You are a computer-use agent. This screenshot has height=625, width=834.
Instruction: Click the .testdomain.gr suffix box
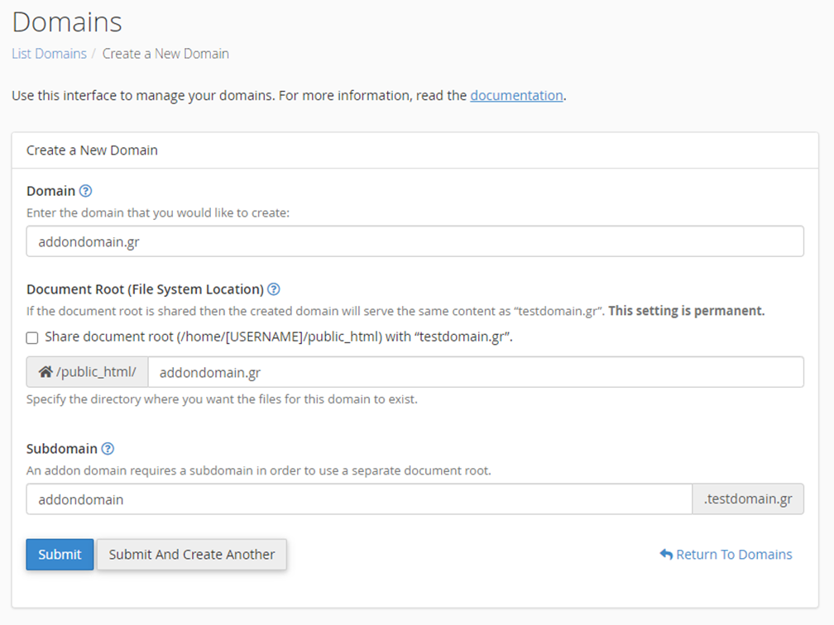[747, 499]
